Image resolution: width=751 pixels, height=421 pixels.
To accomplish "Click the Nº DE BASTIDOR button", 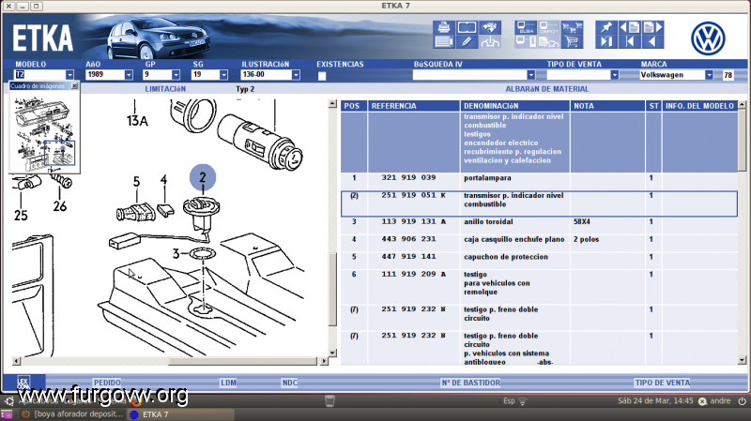I will coord(471,383).
